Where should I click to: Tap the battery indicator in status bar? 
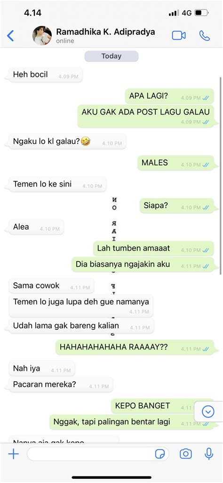202,13
